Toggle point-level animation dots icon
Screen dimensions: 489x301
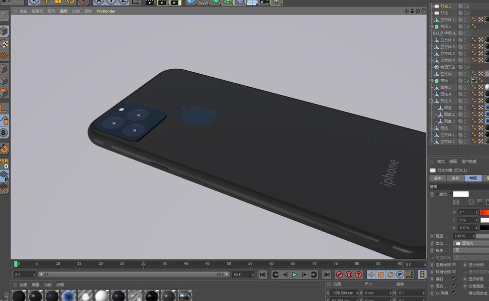pos(409,274)
